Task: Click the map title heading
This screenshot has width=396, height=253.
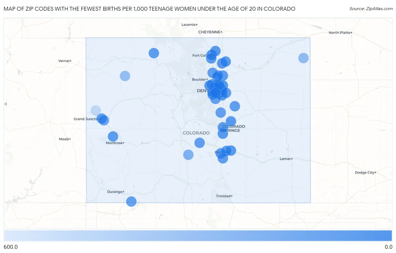Action: [x=150, y=9]
